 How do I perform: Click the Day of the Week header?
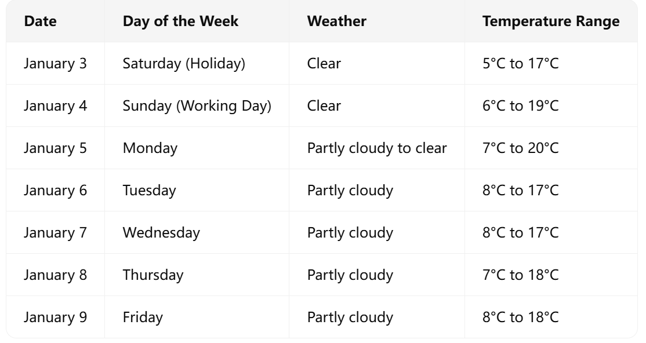click(180, 21)
